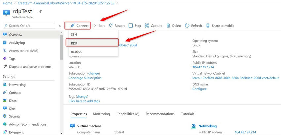Choose SSH from Connect menu
Image resolution: width=281 pixels, height=135 pixels.
pos(74,34)
